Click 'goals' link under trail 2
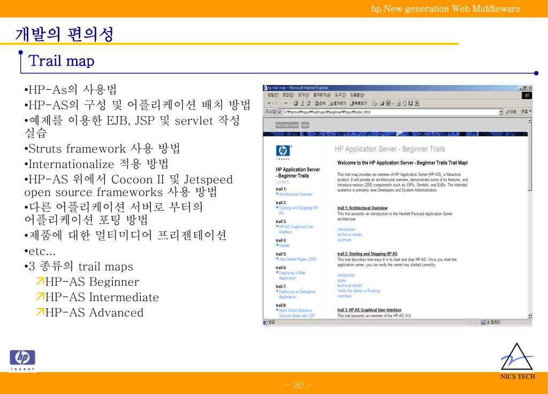 pos(341,281)
